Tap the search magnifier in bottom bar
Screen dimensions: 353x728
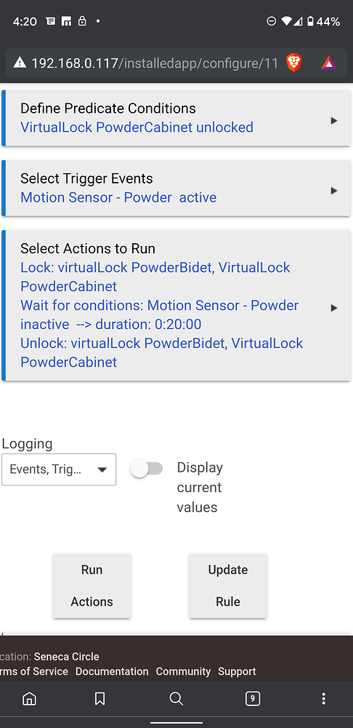(176, 698)
